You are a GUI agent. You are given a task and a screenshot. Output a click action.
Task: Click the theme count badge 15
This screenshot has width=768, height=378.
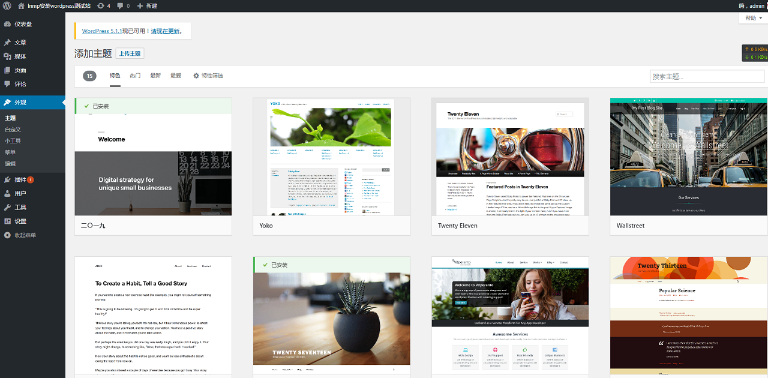(89, 76)
